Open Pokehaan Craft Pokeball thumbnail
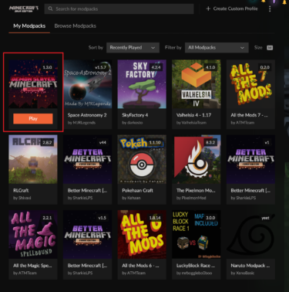The width and height of the screenshot is (289, 292). pos(142,159)
